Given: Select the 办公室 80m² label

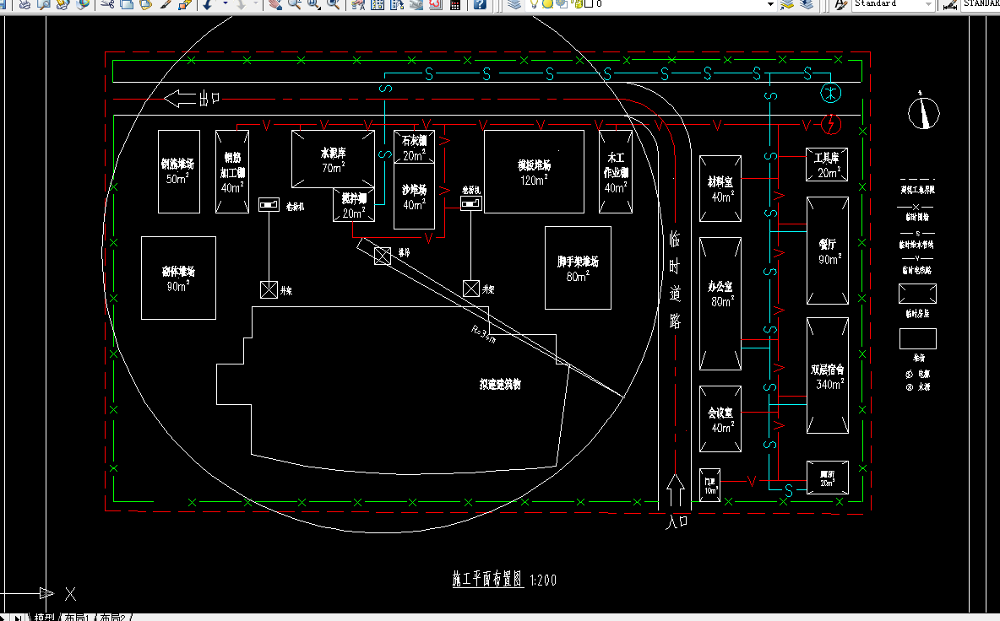Looking at the screenshot, I should point(720,294).
